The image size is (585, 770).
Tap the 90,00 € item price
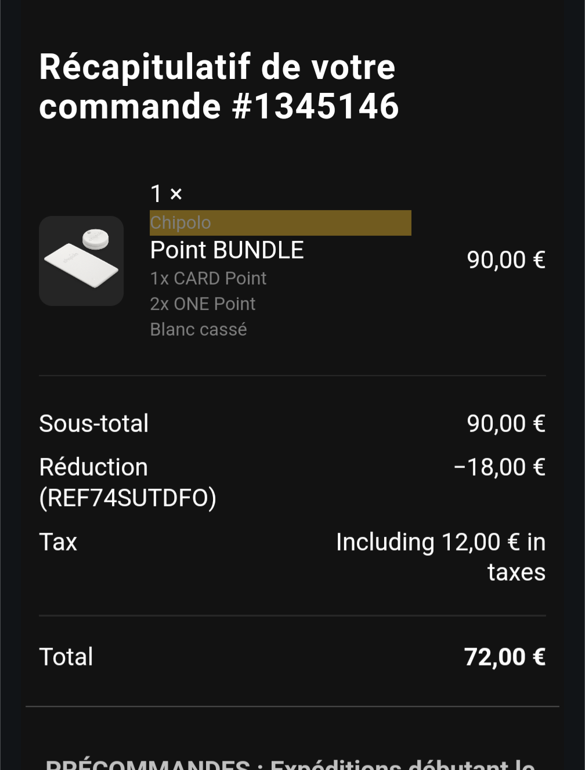506,260
